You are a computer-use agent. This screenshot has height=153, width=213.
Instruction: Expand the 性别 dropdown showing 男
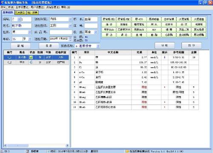[x=30, y=32]
